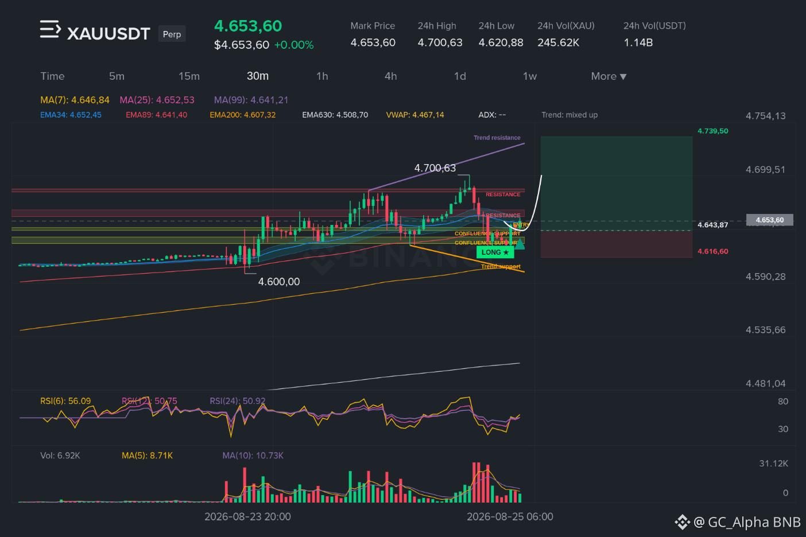Viewport: 806px width, 537px height.
Task: Click the volume MA(10) 10.73K label
Action: coord(253,456)
